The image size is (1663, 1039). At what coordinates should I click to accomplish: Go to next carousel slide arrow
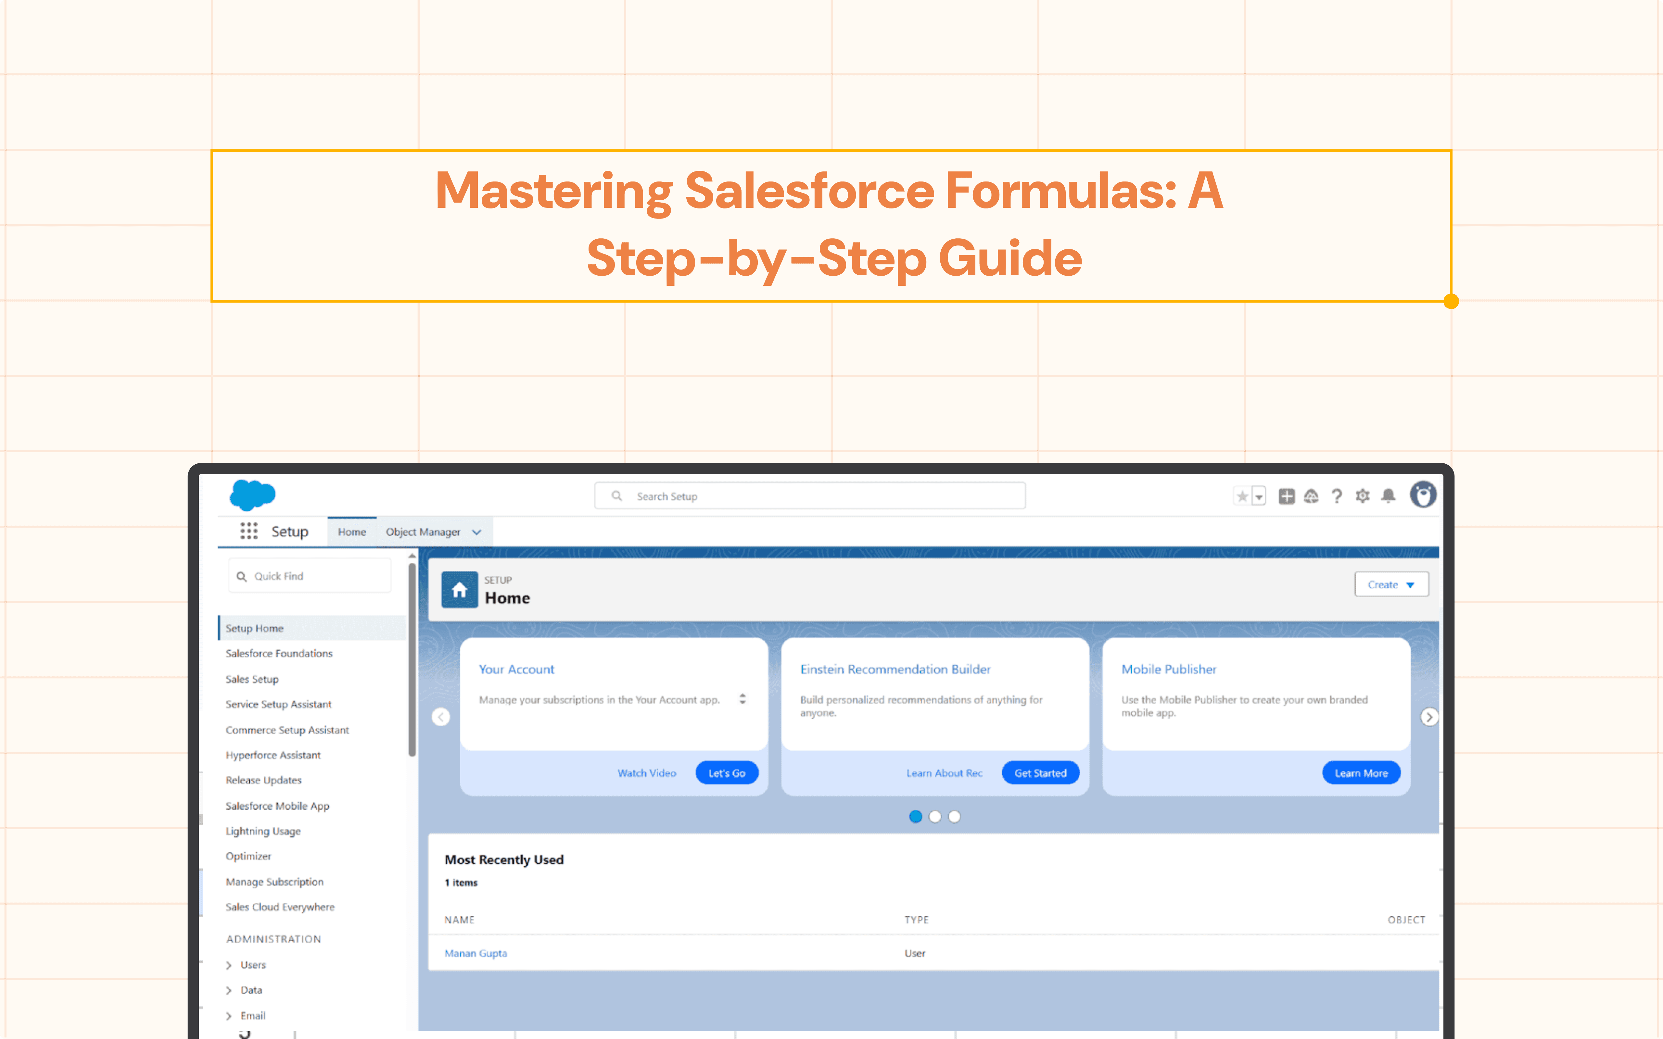1429,717
